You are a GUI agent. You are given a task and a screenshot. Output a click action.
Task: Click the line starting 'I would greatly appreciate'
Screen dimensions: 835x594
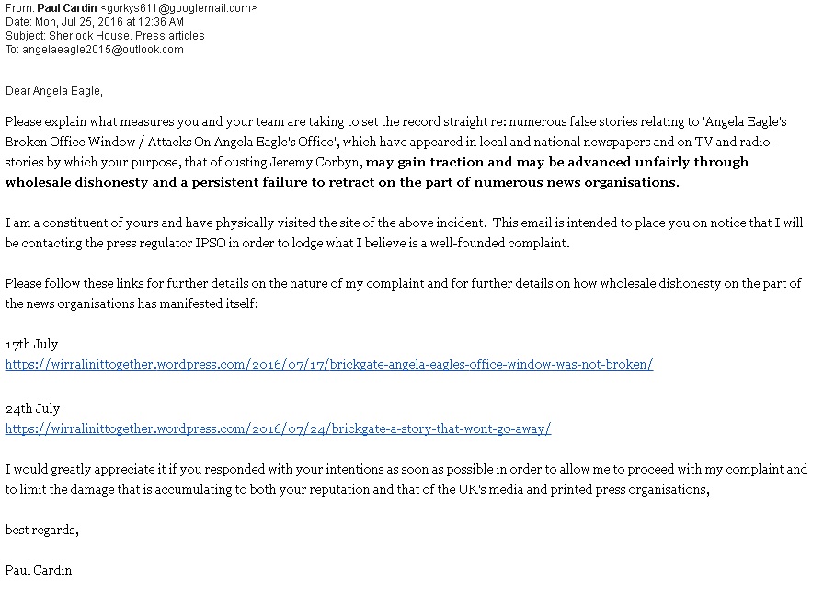tap(276, 469)
